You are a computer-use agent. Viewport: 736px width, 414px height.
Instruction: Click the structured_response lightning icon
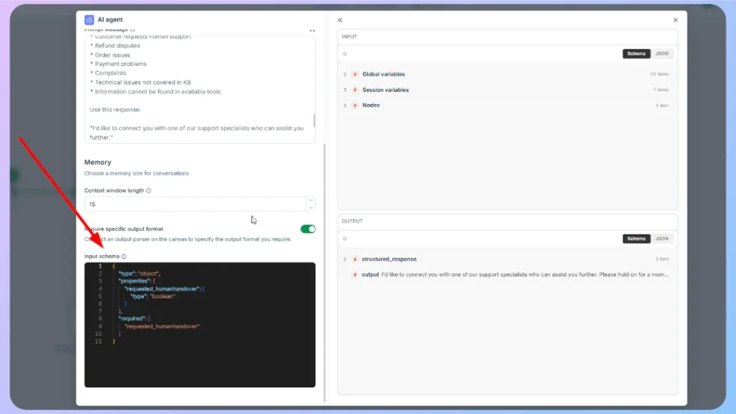click(x=355, y=259)
